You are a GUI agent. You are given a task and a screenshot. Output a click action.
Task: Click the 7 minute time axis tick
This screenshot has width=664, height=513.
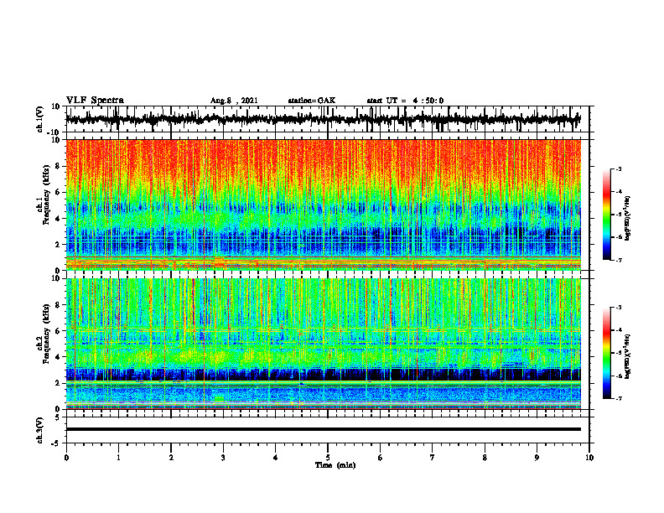coord(433,458)
